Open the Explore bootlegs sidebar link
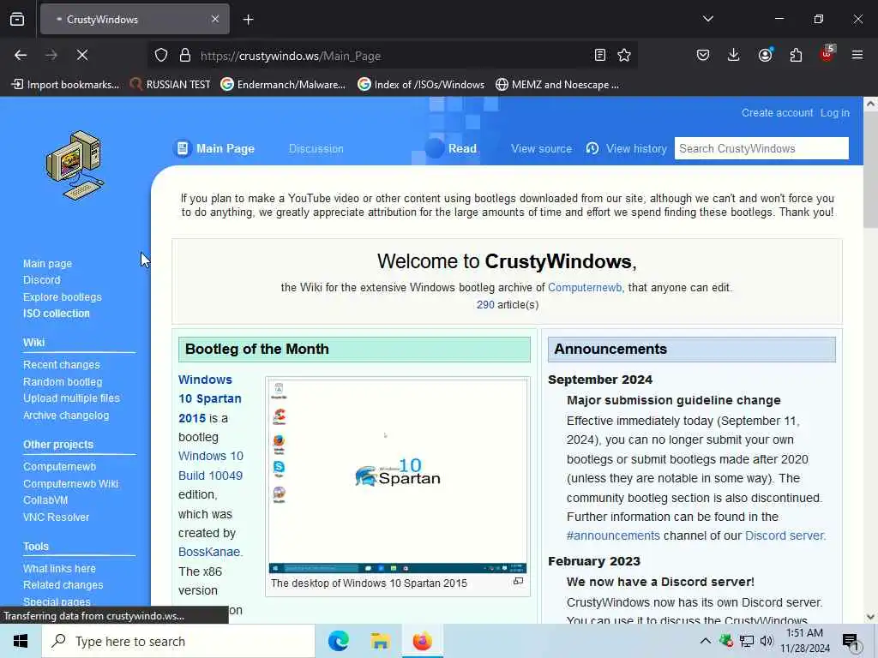878x658 pixels. point(62,297)
